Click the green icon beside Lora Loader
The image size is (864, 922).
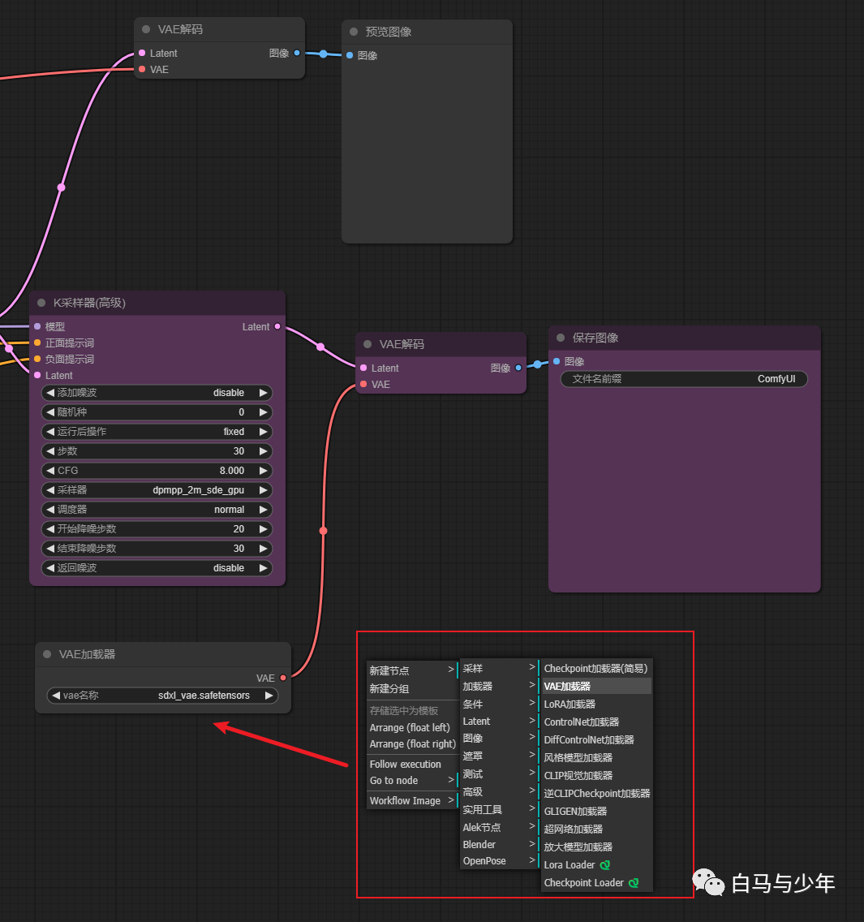click(x=604, y=865)
